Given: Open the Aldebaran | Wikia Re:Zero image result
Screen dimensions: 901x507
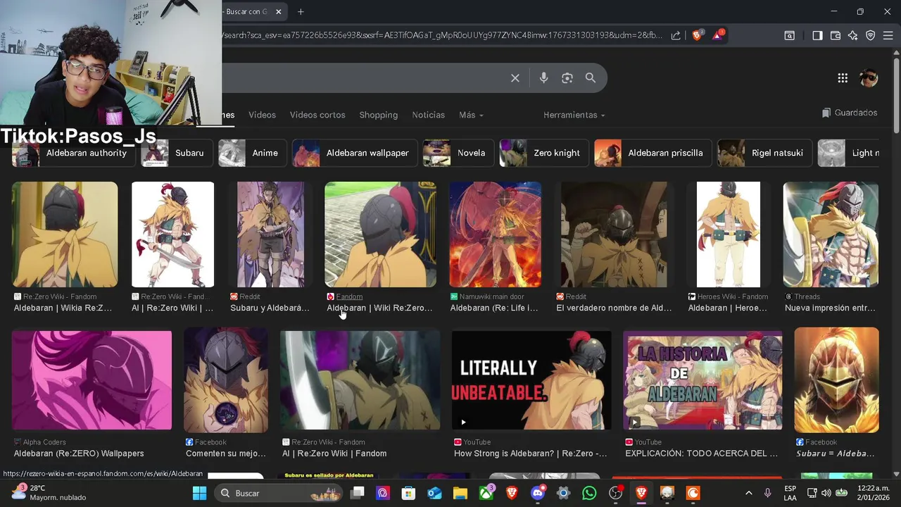Looking at the screenshot, I should 65,234.
